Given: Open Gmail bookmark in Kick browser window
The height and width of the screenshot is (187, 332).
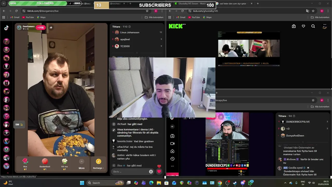Looking at the screenshot, I should pos(181,17).
